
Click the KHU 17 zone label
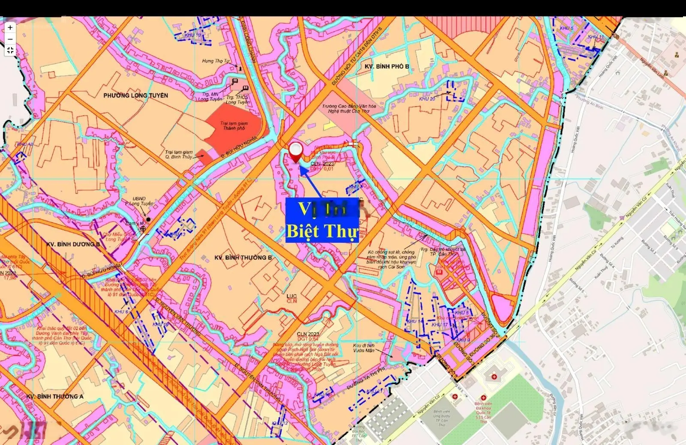[440, 325]
